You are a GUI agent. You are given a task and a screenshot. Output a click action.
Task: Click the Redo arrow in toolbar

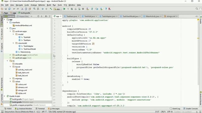18,9
